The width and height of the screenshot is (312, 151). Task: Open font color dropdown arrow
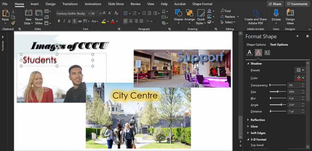click(117, 21)
